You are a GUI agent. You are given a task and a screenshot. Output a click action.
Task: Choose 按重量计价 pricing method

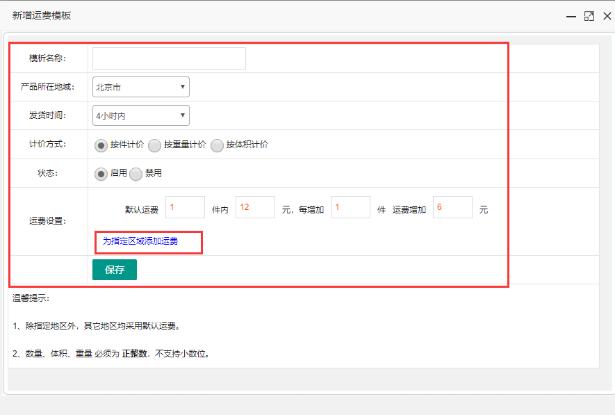[155, 145]
